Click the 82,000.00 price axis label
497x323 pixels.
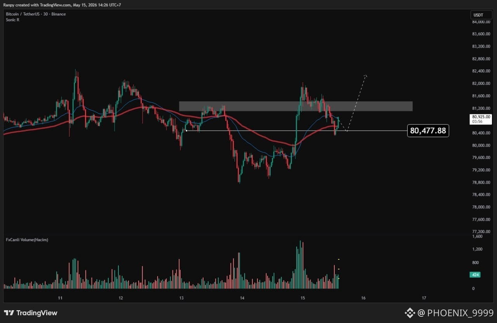click(481, 83)
